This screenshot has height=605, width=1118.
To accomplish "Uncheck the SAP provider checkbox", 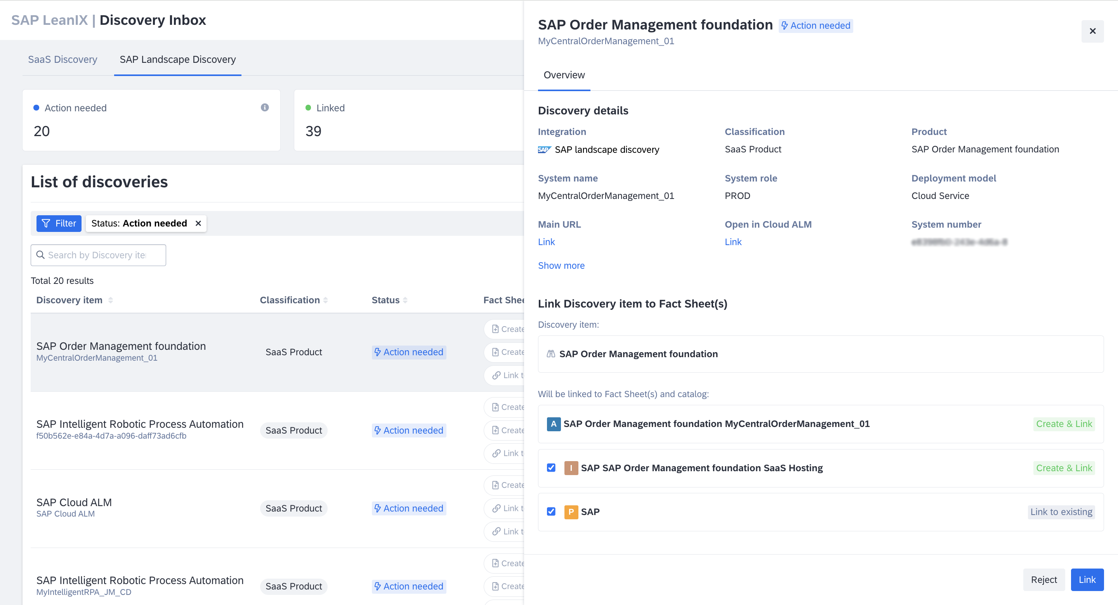I will coord(551,511).
